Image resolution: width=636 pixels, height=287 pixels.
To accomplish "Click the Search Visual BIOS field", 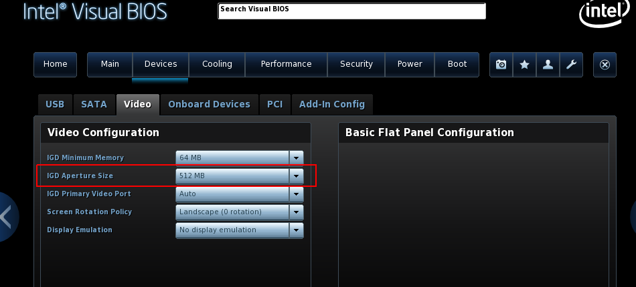I will click(351, 11).
